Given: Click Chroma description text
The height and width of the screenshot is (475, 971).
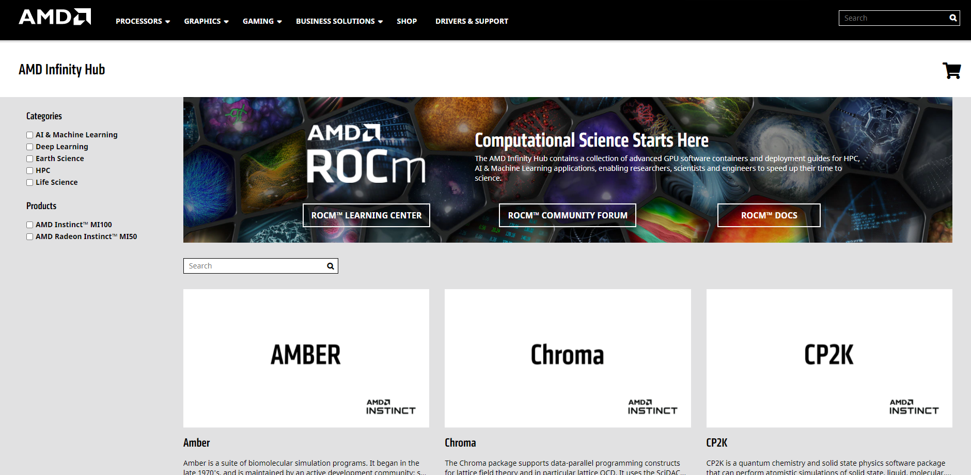Looking at the screenshot, I should point(566,467).
